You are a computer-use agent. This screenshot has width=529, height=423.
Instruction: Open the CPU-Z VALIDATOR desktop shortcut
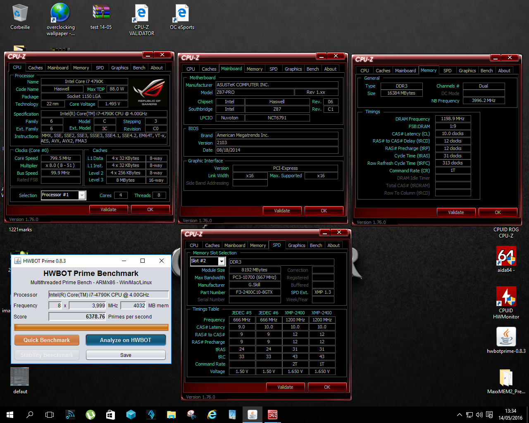coord(141,19)
